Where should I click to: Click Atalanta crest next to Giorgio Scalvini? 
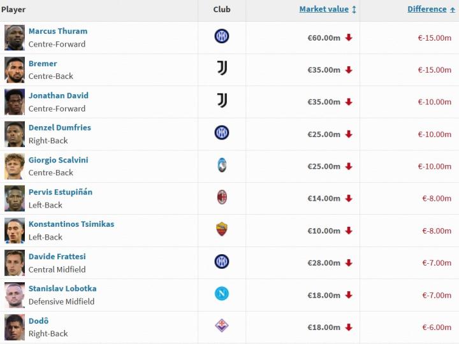coord(222,166)
